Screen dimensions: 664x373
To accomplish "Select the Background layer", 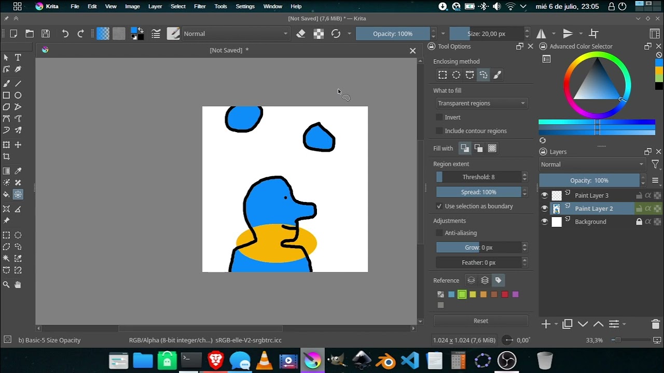I will pos(590,222).
